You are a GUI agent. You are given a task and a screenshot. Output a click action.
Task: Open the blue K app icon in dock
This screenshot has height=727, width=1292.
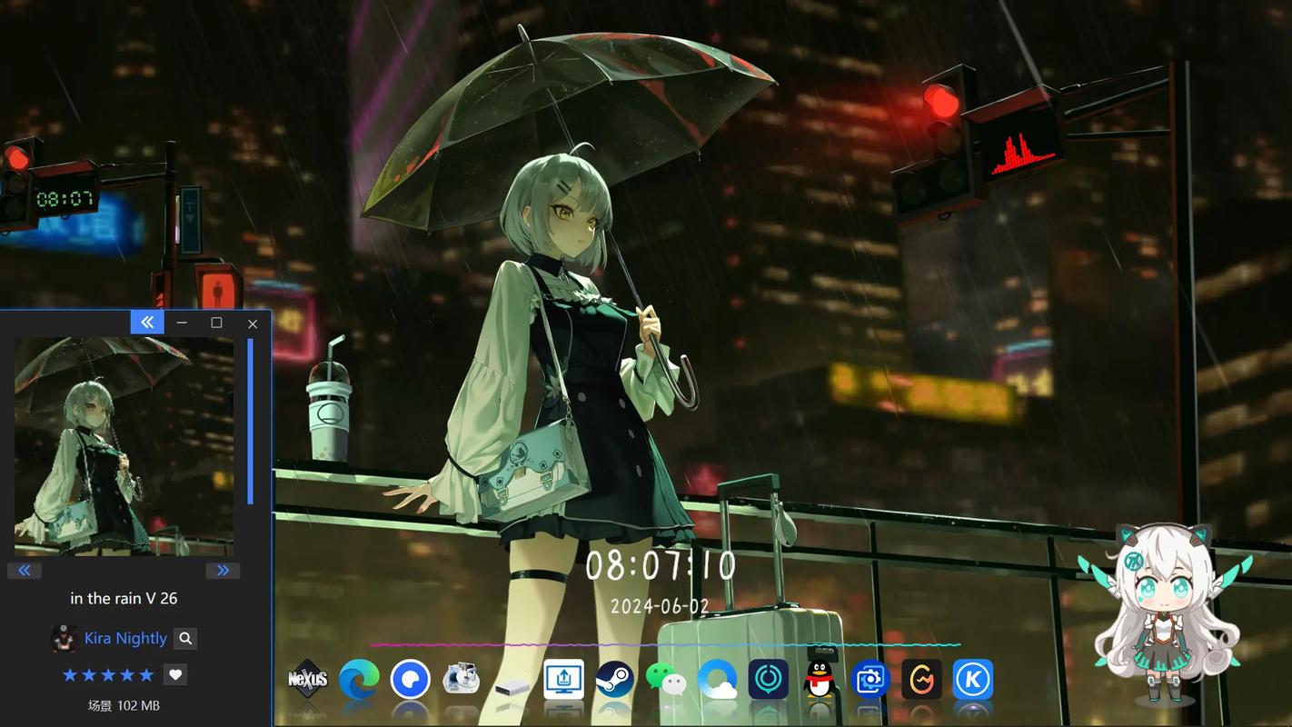tap(973, 680)
